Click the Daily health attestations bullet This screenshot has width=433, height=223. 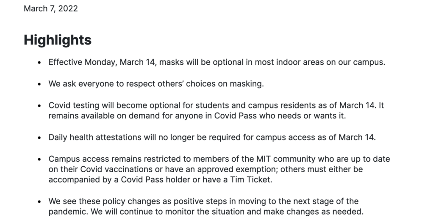[212, 137]
